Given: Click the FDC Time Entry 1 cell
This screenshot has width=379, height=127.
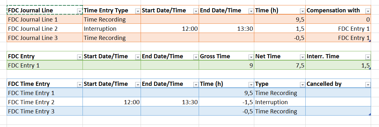Looking at the screenshot, I should click(x=44, y=93).
